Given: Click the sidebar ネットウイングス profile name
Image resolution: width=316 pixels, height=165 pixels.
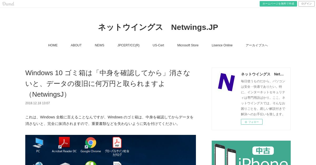Looking at the screenshot, I should [262, 74].
